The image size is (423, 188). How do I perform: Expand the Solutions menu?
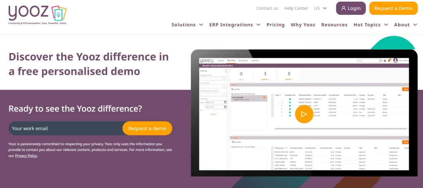point(187,25)
